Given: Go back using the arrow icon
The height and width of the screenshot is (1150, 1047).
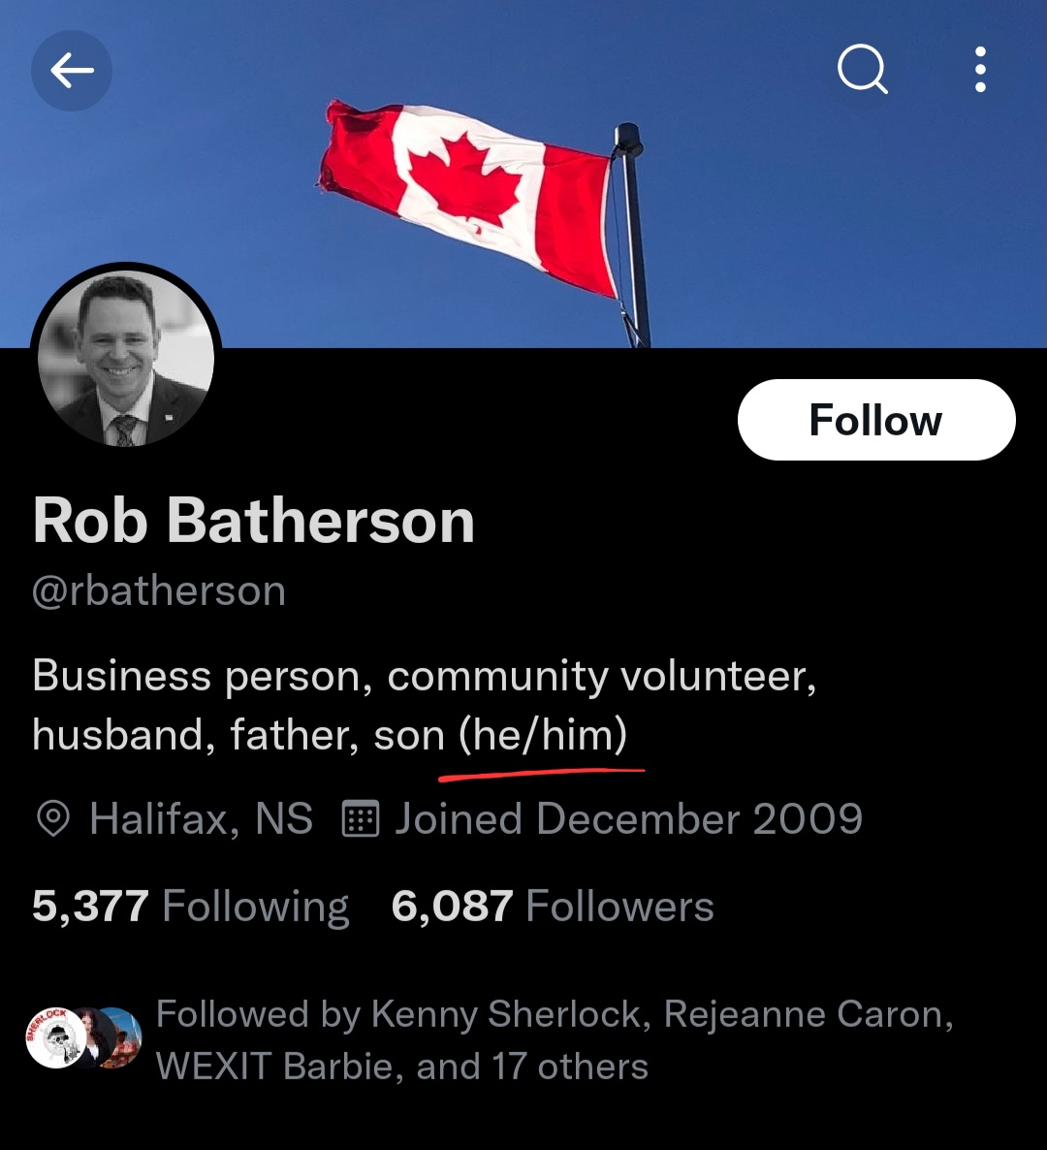Looking at the screenshot, I should [x=71, y=71].
